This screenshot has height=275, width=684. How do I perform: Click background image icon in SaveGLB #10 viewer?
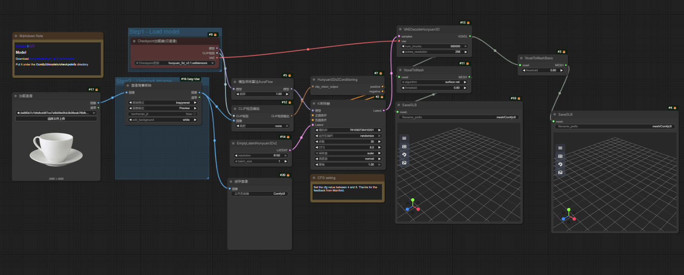tap(404, 163)
